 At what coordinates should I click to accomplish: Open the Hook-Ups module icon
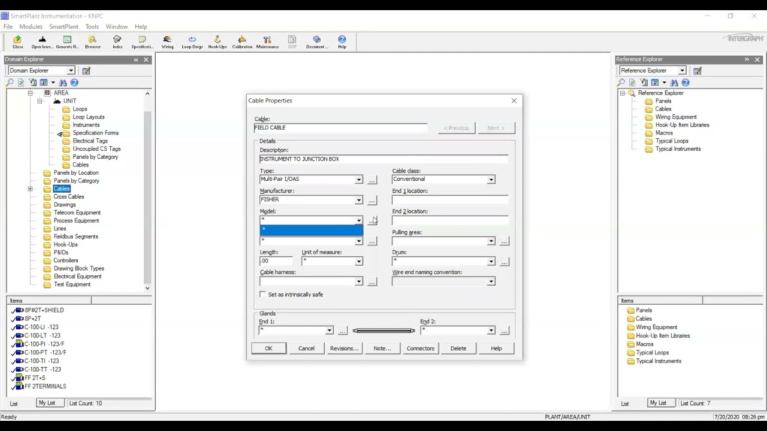[218, 42]
